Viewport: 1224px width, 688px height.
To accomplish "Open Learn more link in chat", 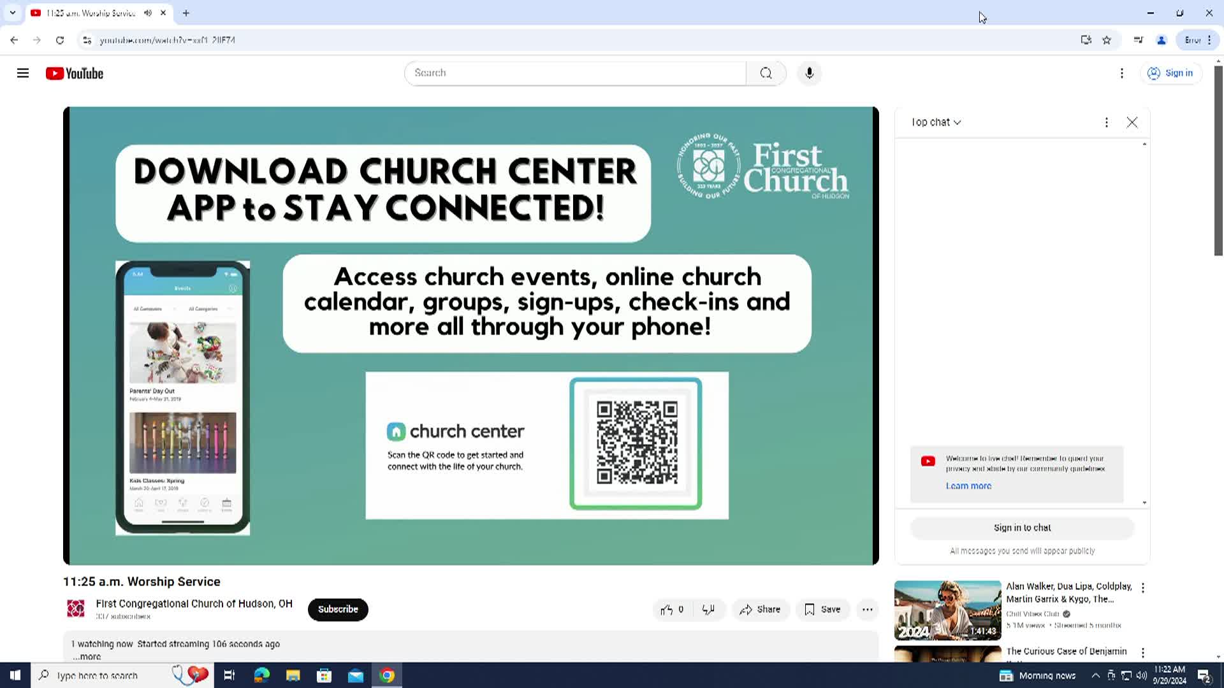I will click(x=968, y=486).
